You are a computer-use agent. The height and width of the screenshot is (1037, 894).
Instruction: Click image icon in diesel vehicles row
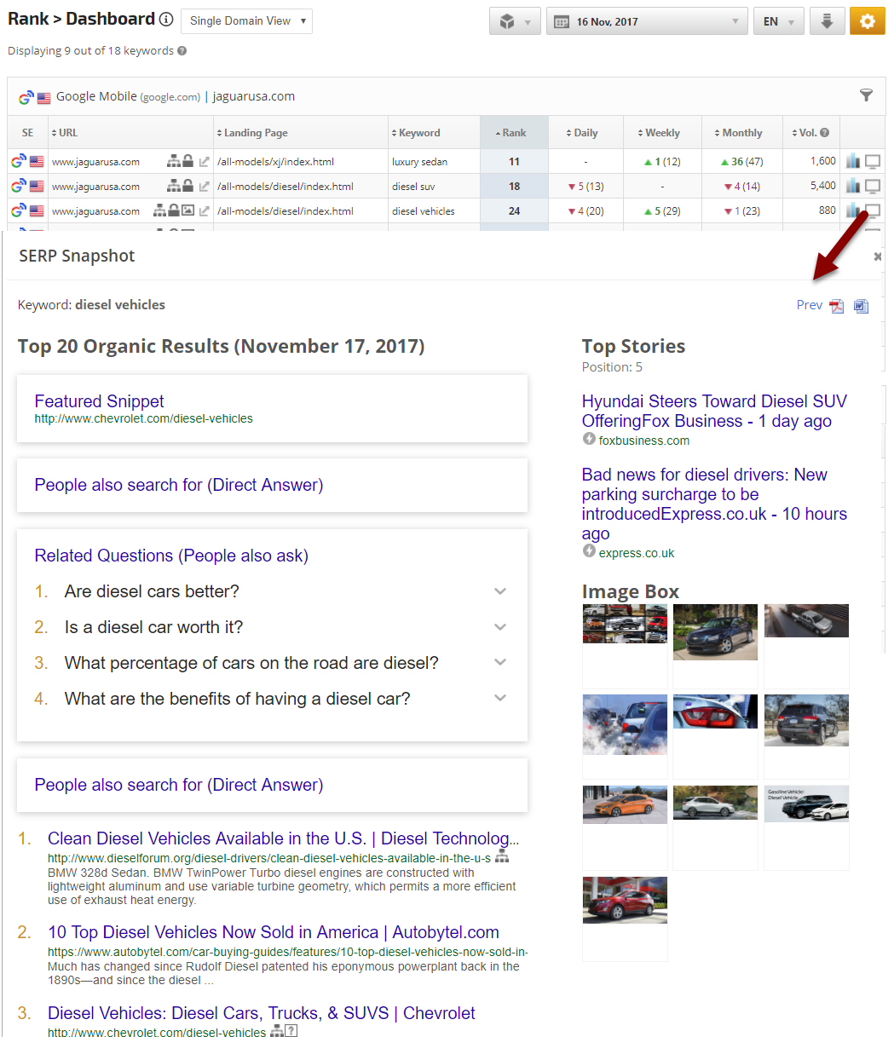(187, 210)
